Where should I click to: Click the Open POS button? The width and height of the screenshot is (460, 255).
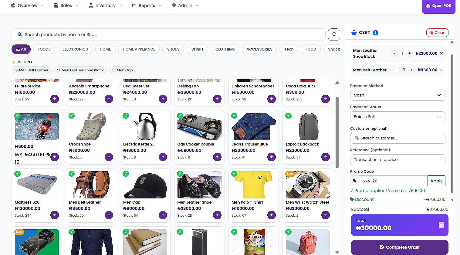point(439,6)
